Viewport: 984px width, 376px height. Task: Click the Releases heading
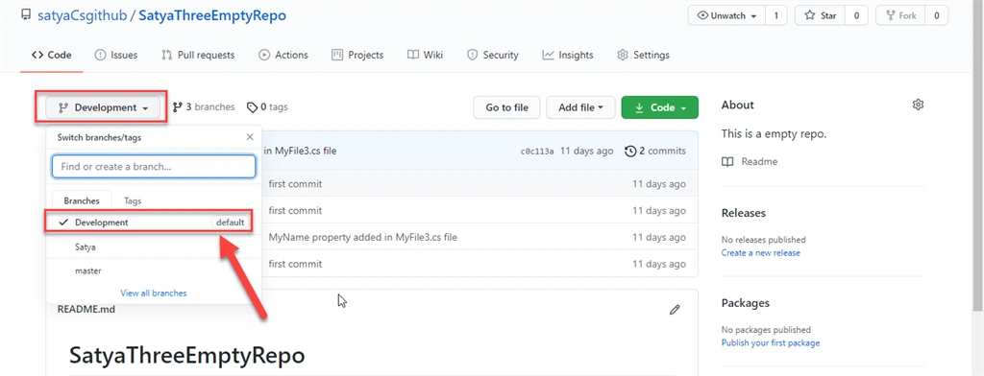(744, 213)
